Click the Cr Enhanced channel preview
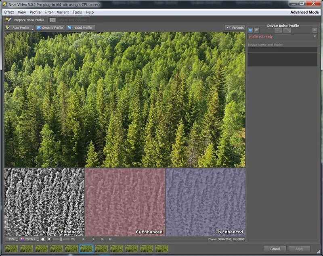Image resolution: width=323 pixels, height=256 pixels. point(125,202)
